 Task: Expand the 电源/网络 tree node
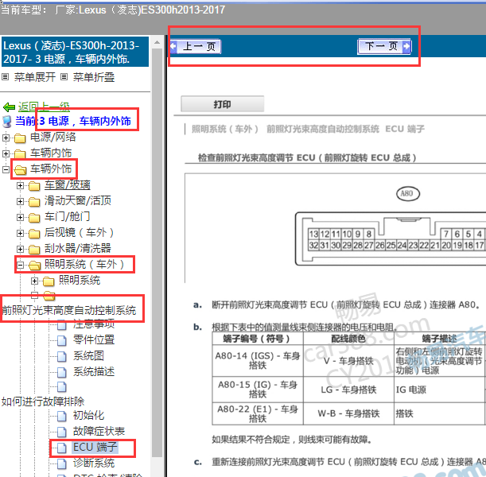tap(6, 138)
